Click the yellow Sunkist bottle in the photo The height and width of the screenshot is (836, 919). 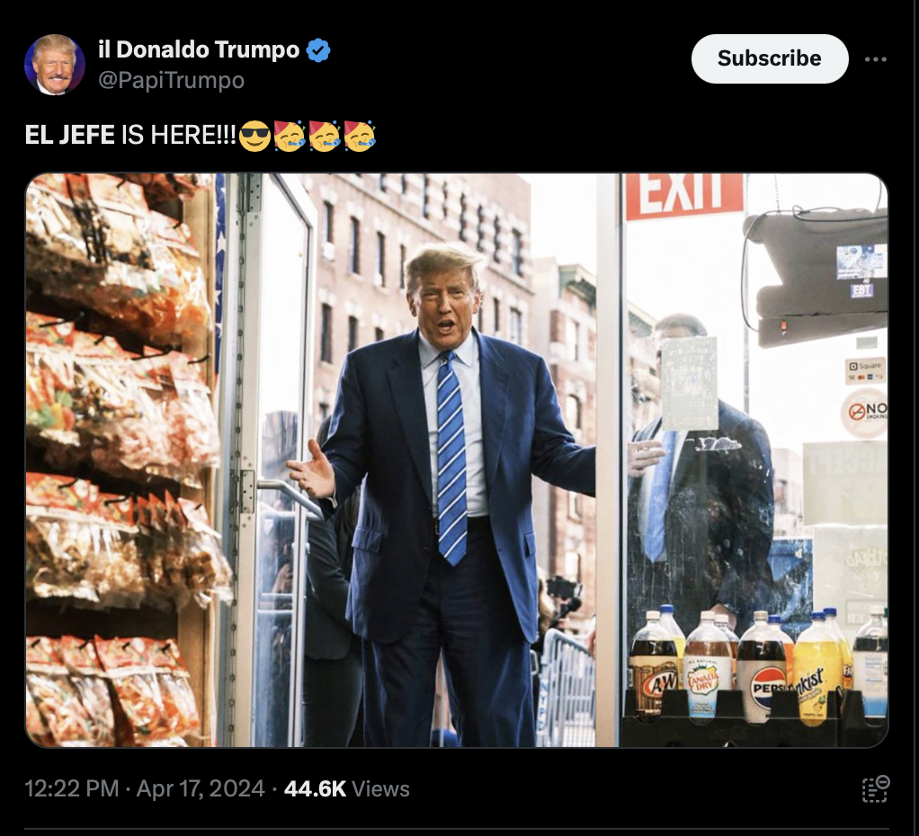tap(817, 670)
